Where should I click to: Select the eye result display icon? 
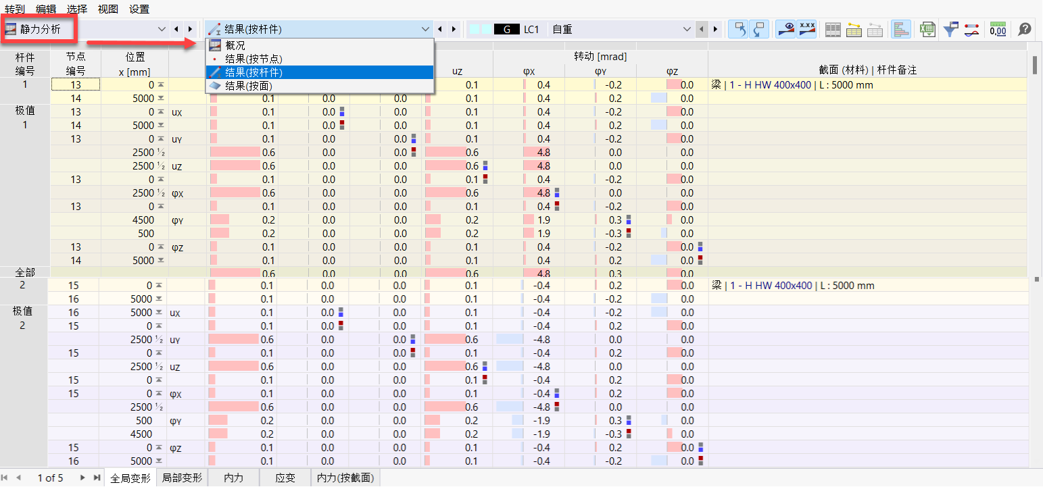[785, 29]
